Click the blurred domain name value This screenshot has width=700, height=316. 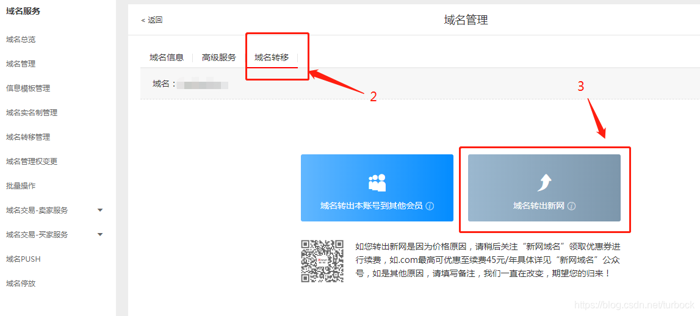[203, 84]
